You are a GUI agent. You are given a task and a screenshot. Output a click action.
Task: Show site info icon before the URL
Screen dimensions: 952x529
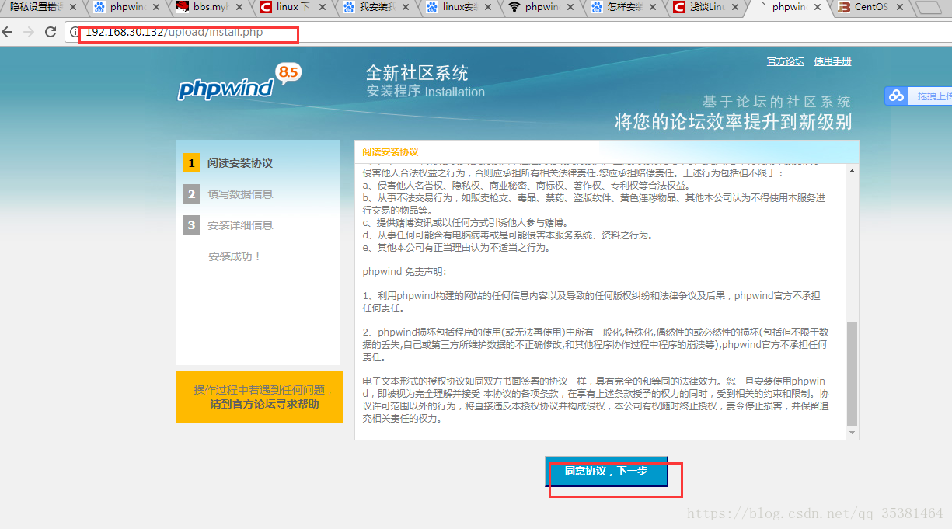tap(75, 33)
